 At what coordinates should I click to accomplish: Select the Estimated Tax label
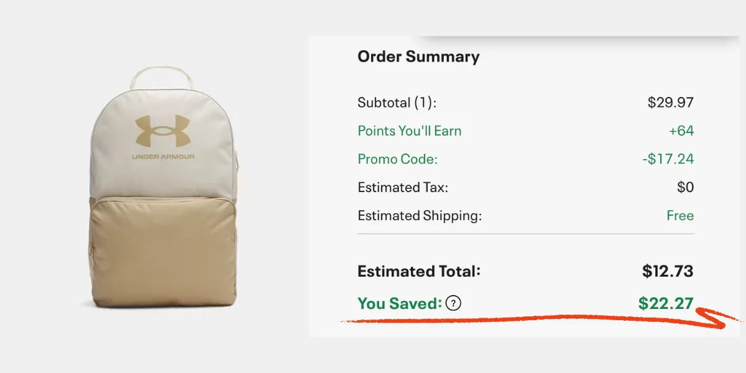pos(403,187)
